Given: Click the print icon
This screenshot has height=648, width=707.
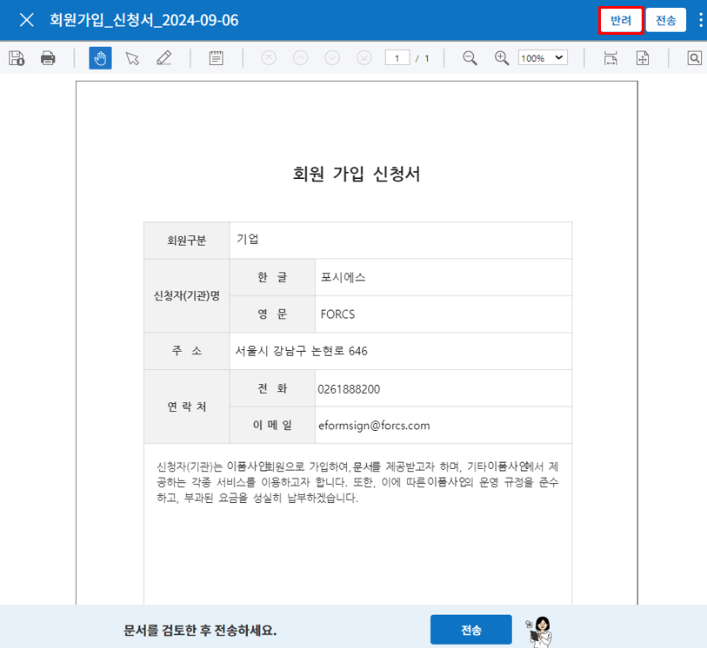Looking at the screenshot, I should tap(48, 58).
